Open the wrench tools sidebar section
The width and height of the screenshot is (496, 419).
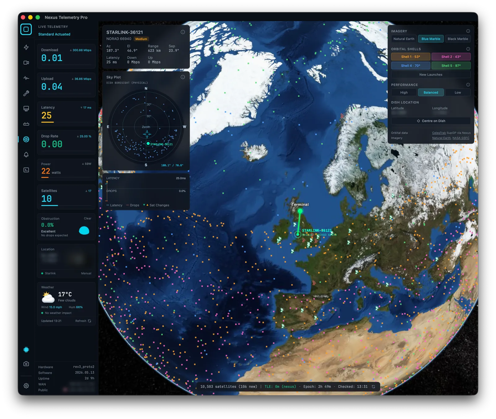tap(26, 93)
